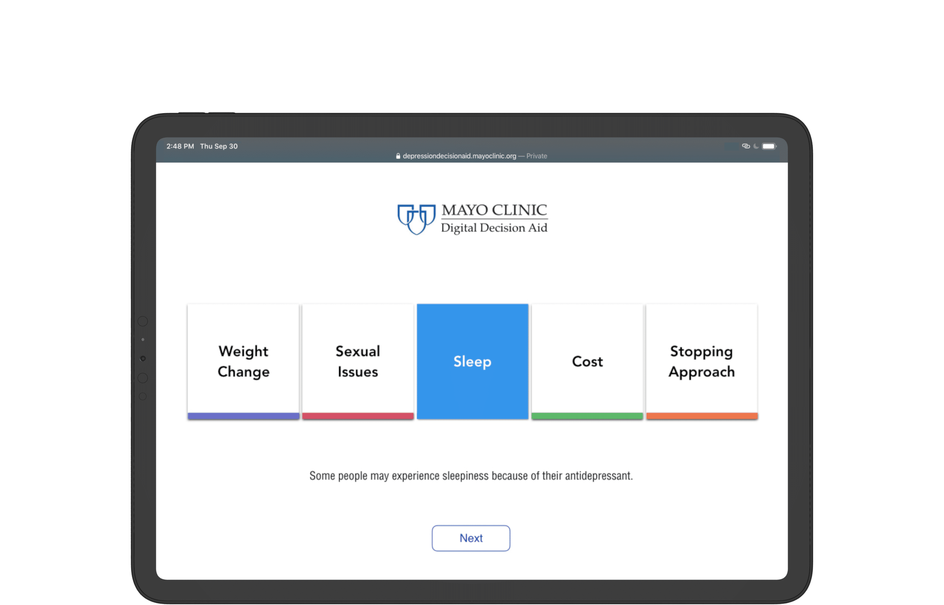944x605 pixels.
Task: Select the Weight Change card
Action: pos(243,361)
